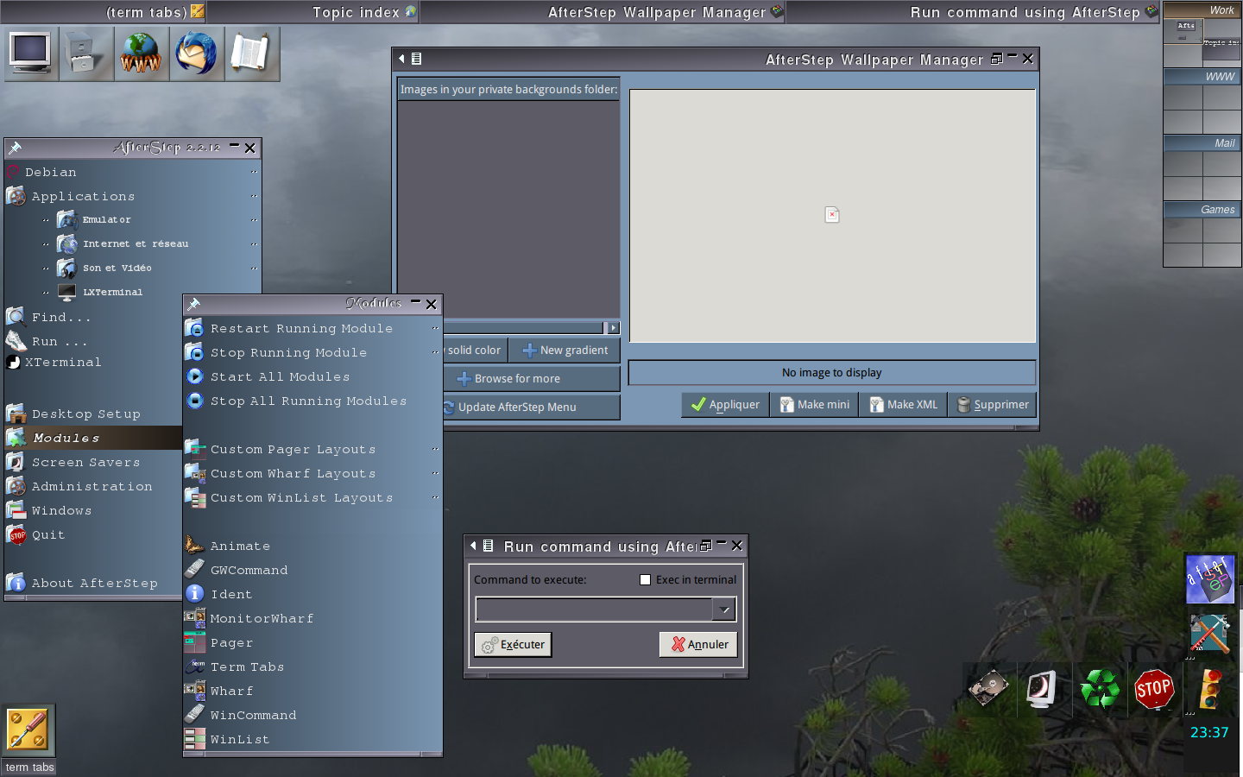Click the recycle icon in the bottom Wharf
The height and width of the screenshot is (777, 1243).
1099,688
